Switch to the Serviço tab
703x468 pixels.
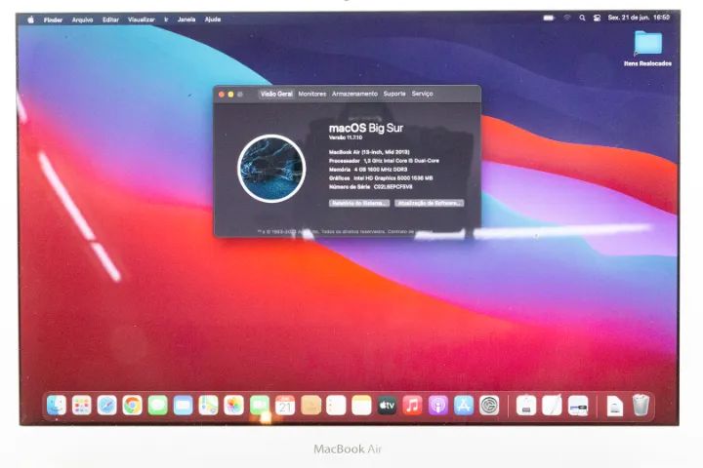coord(423,94)
